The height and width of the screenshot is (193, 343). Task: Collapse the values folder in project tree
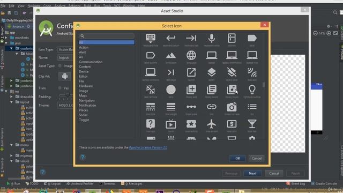(x=11, y=161)
